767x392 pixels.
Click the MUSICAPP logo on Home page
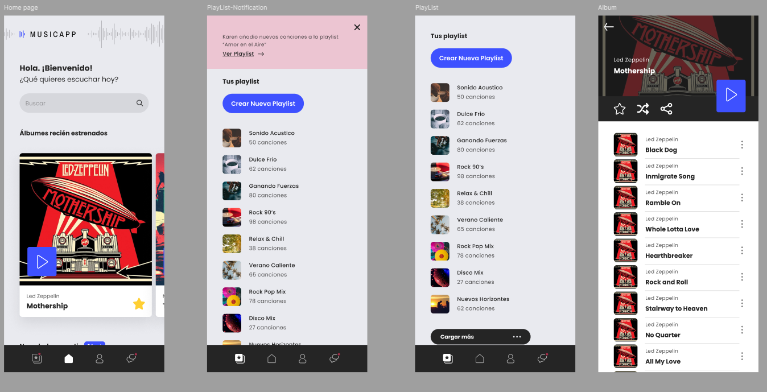click(48, 35)
